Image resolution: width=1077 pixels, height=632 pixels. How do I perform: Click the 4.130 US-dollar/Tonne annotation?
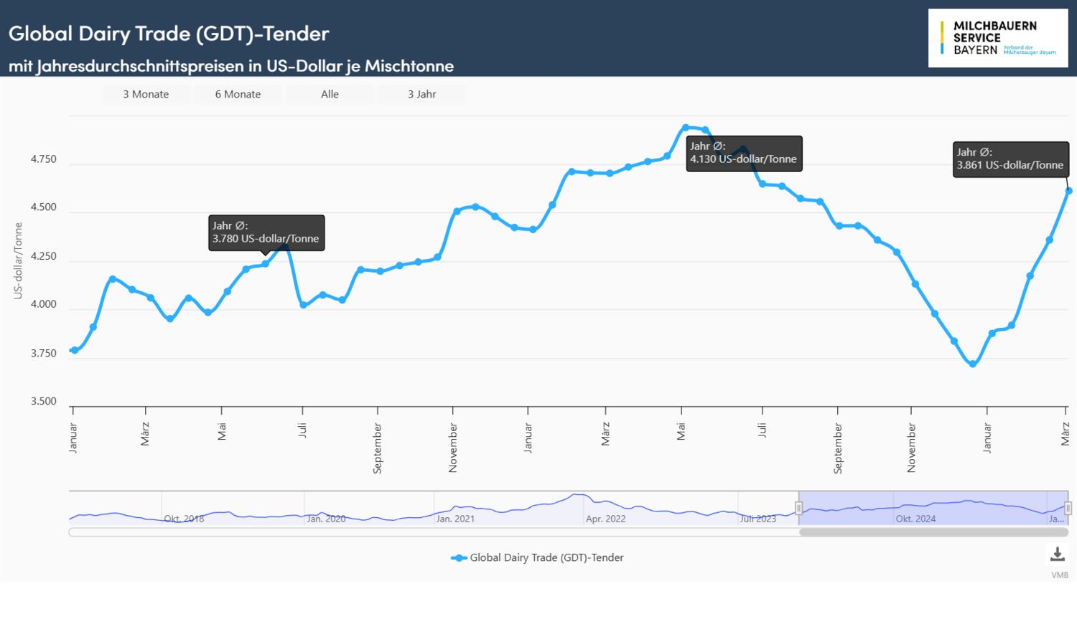[x=744, y=153]
